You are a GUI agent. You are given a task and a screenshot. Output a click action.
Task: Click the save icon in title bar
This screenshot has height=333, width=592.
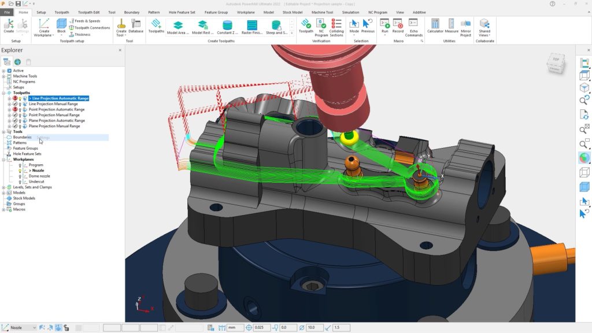coord(18,4)
